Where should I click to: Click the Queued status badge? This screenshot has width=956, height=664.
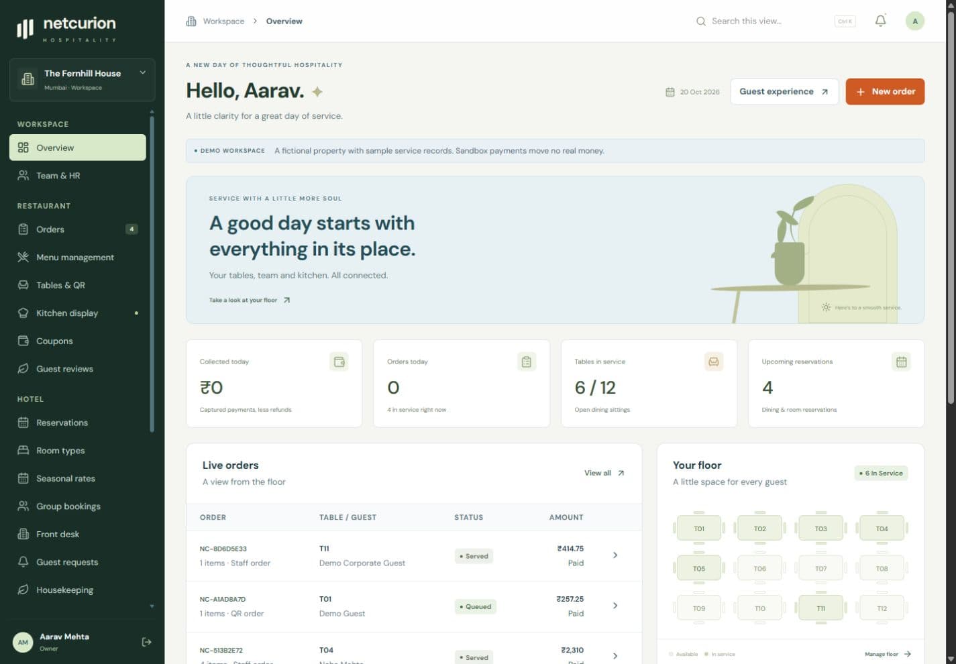[475, 606]
